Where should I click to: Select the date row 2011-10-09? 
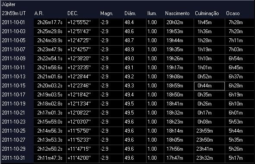pyautogui.click(x=14, y=59)
